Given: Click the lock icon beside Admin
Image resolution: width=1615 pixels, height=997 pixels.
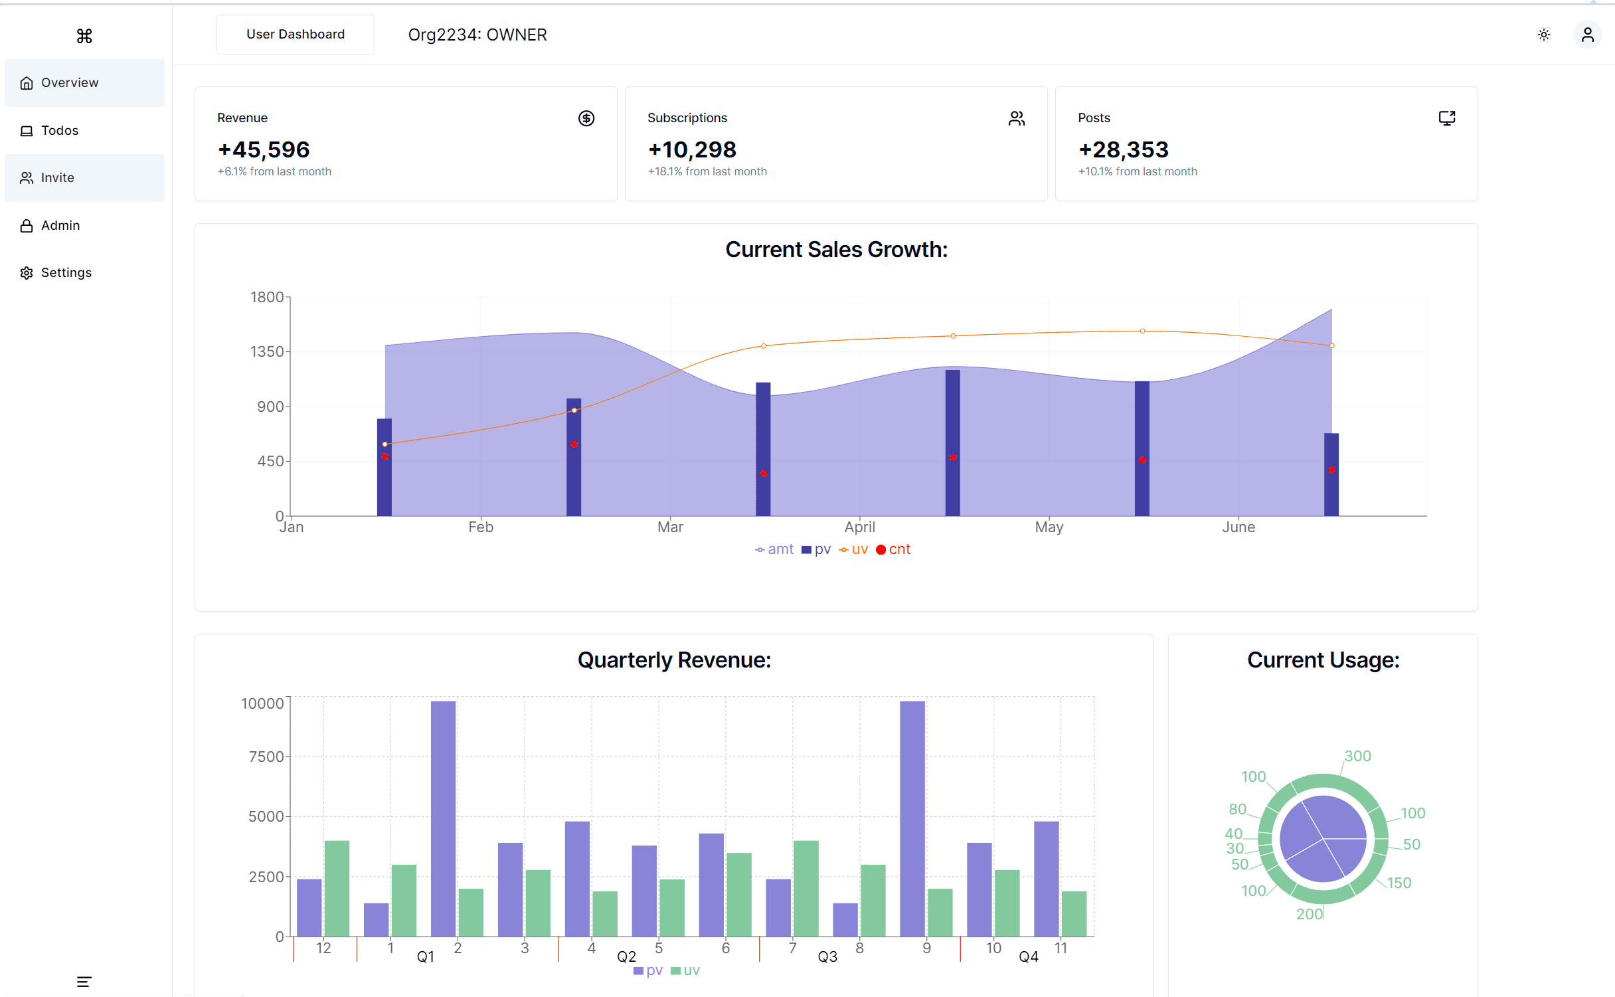Looking at the screenshot, I should click(x=27, y=225).
